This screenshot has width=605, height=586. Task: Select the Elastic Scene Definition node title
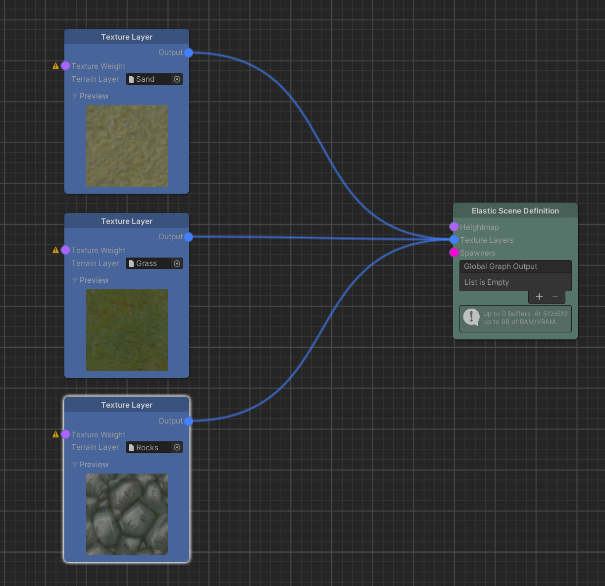(515, 211)
